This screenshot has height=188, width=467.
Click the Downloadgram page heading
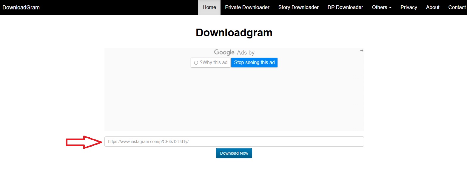pos(234,32)
